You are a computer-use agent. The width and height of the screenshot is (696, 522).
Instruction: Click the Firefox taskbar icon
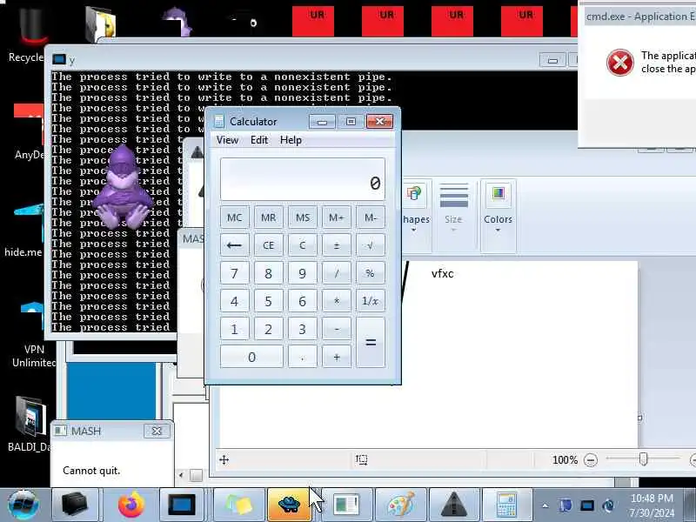pyautogui.click(x=130, y=505)
